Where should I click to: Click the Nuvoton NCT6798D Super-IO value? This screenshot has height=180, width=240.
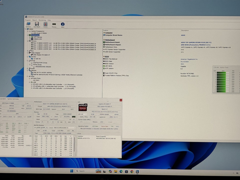coord(187,73)
